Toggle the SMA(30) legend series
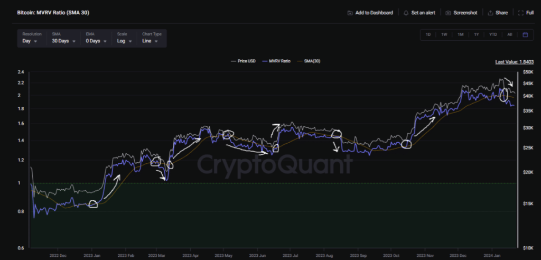Image resolution: width=541 pixels, height=260 pixels. (x=309, y=61)
